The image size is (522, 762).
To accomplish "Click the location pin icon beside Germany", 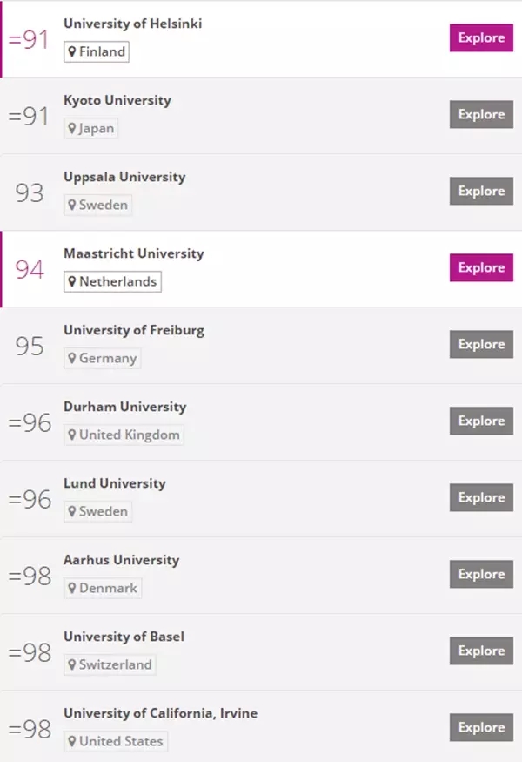I will click(x=72, y=358).
